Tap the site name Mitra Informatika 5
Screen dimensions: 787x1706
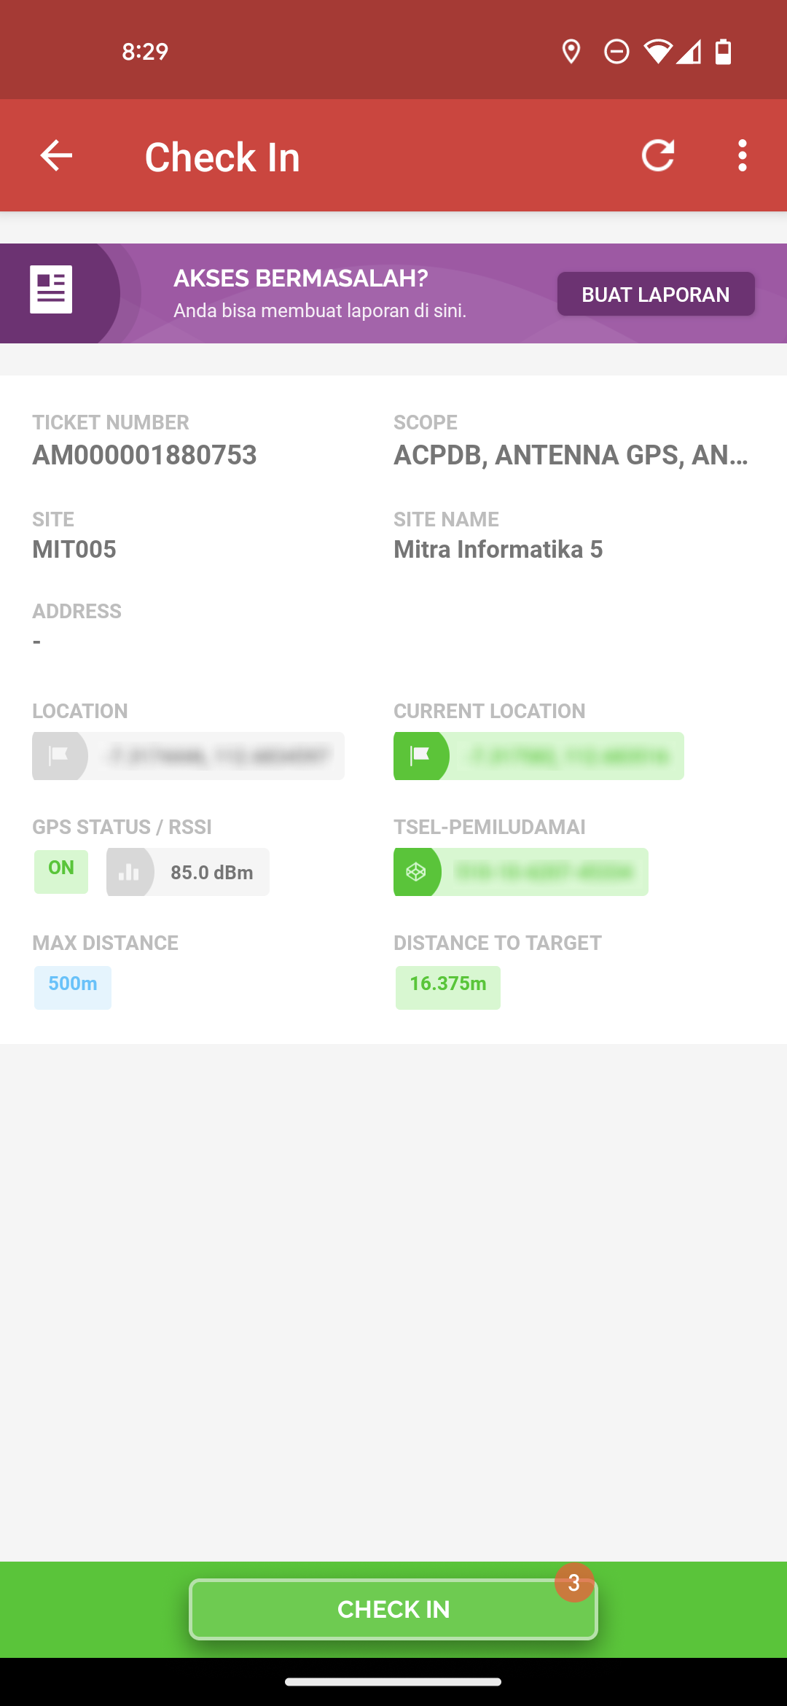coord(498,550)
